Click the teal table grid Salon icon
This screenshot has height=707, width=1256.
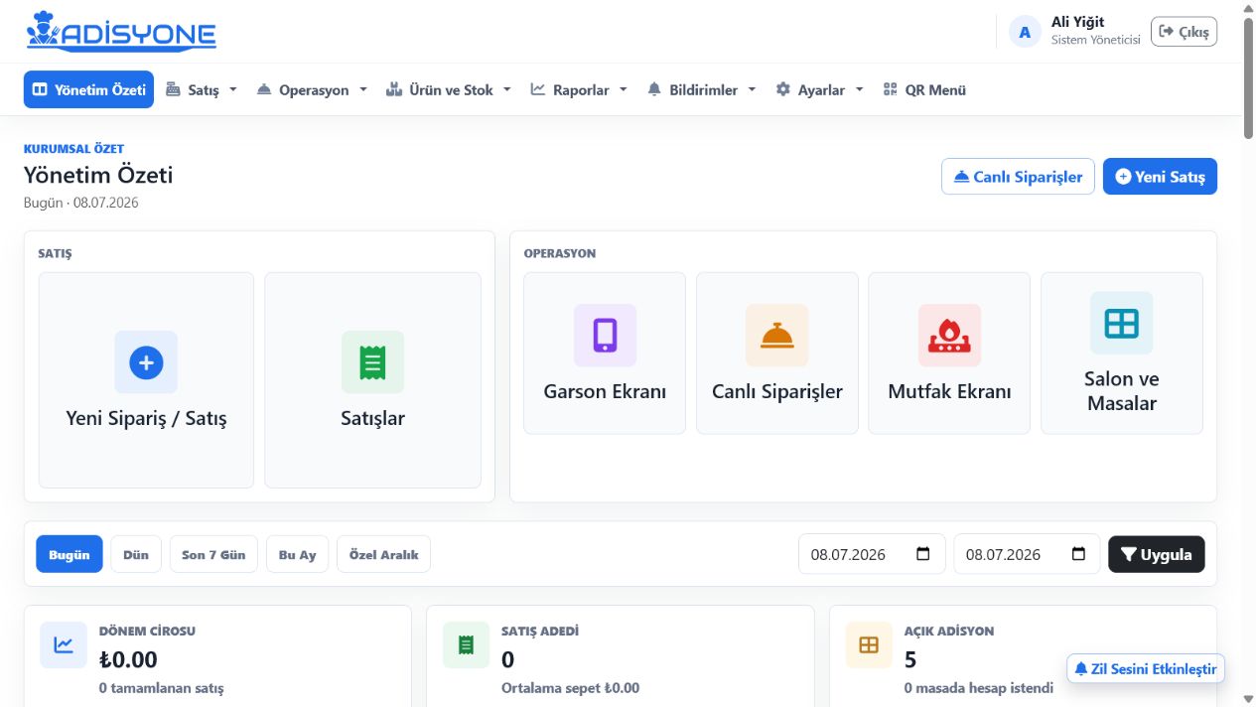1122,323
